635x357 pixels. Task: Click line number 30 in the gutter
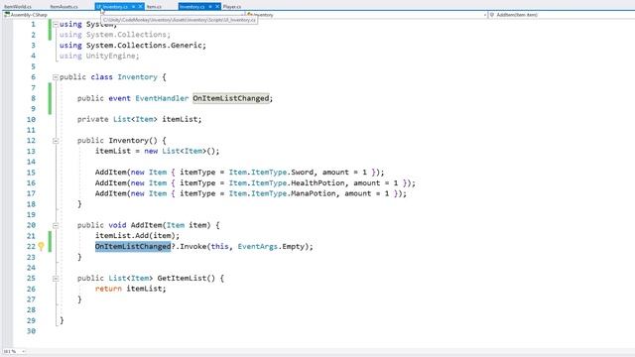coord(31,331)
